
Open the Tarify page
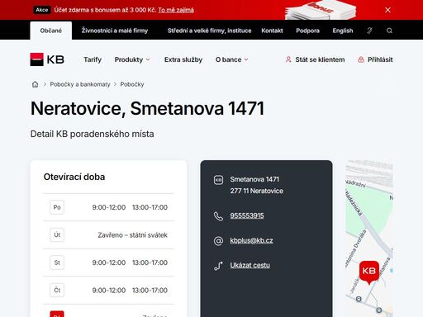(x=93, y=59)
